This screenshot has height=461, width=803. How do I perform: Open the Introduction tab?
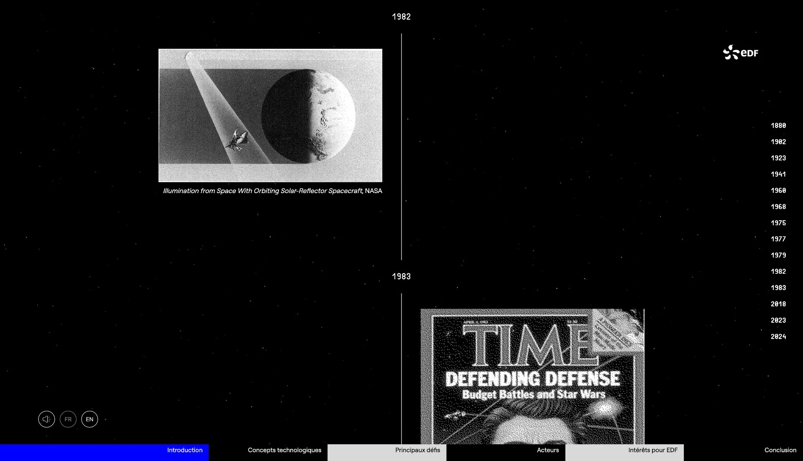[x=184, y=451]
